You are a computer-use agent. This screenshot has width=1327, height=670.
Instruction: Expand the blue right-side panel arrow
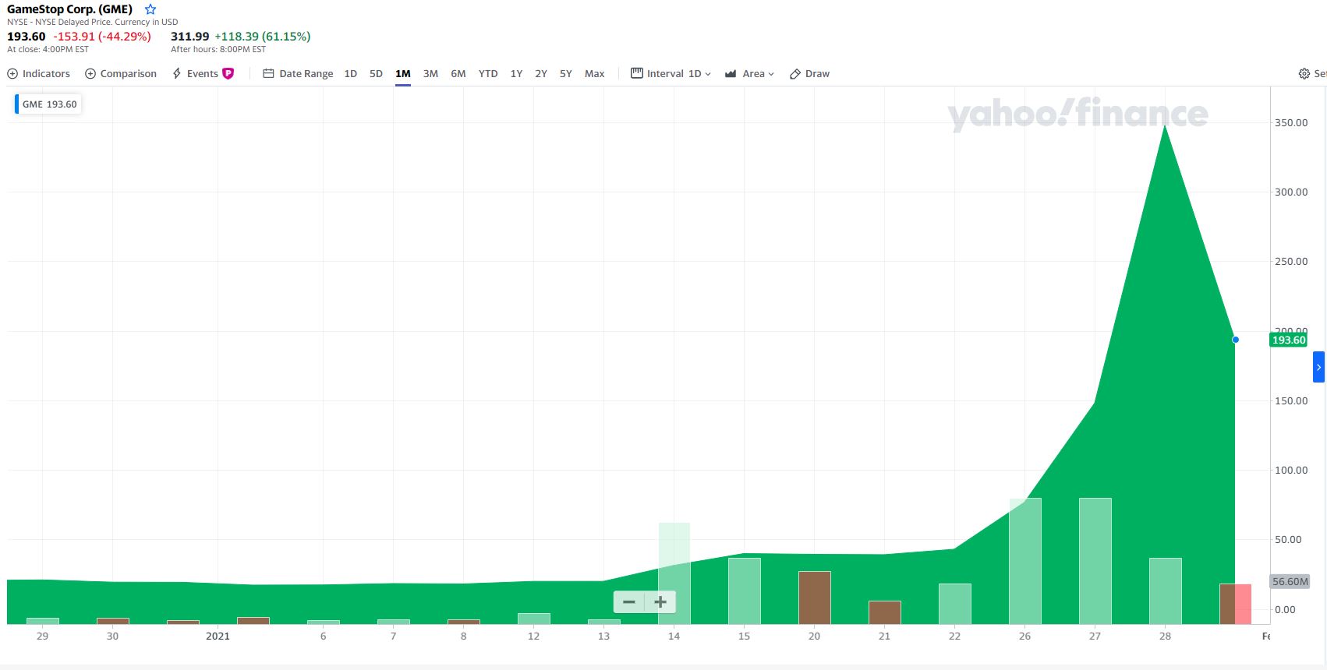tap(1318, 367)
